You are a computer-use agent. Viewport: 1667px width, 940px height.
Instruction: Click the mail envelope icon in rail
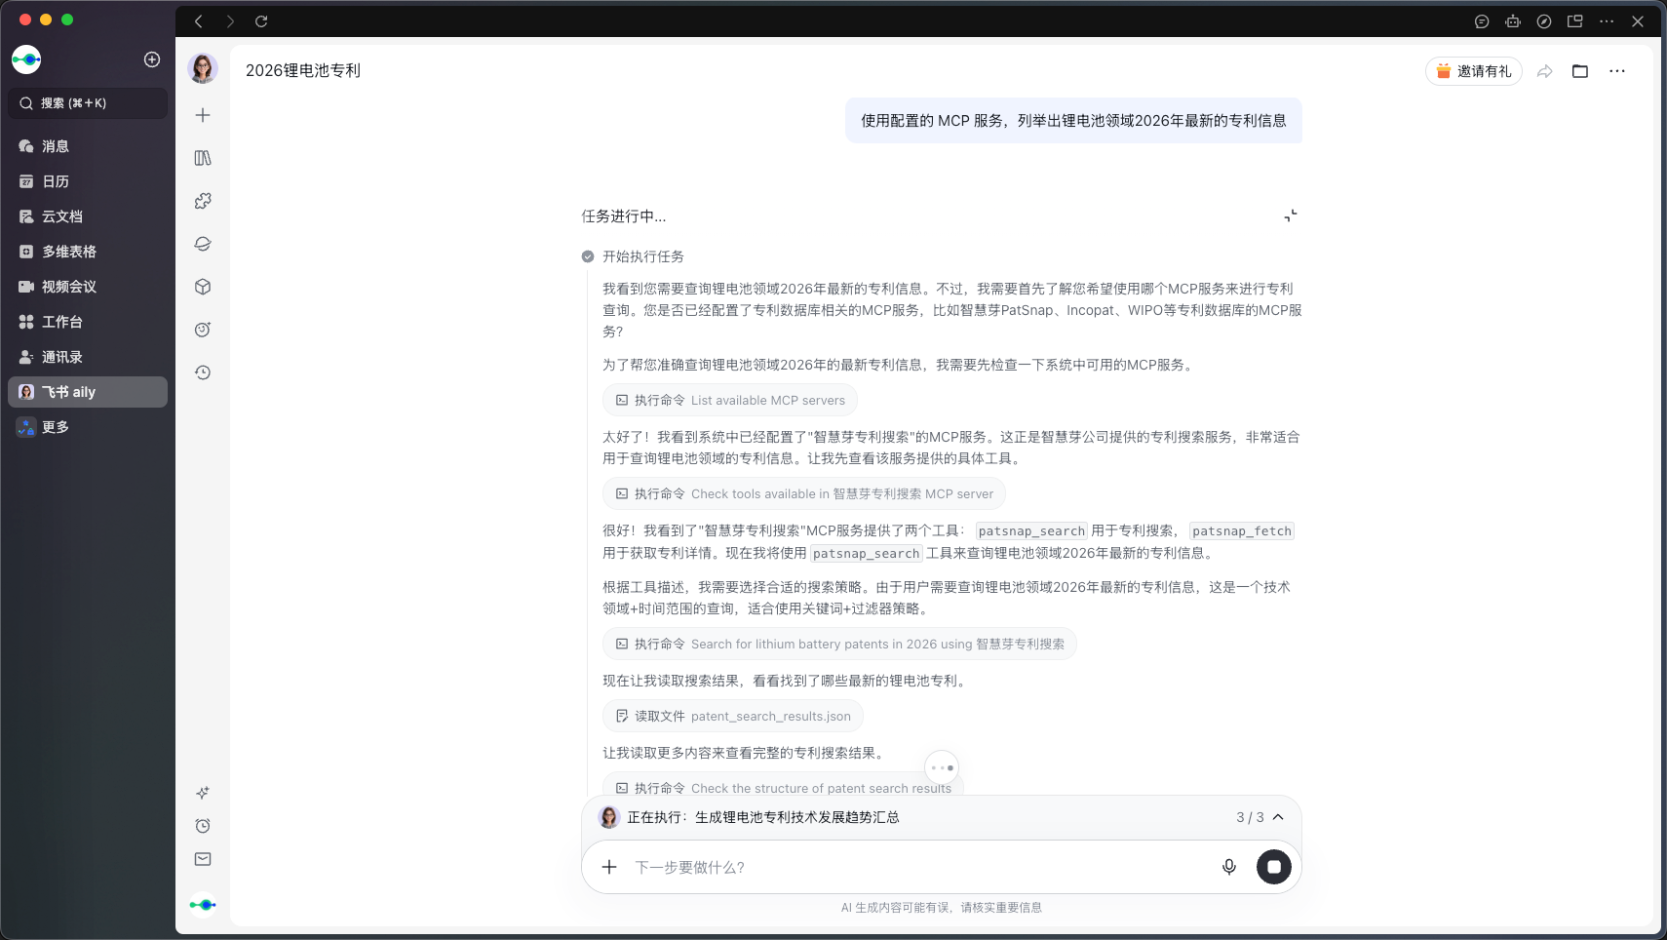tap(203, 859)
